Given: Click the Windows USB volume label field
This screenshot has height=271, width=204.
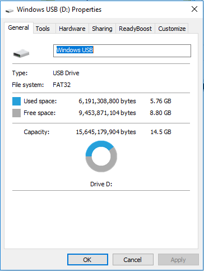Looking at the screenshot, I should click(x=122, y=50).
